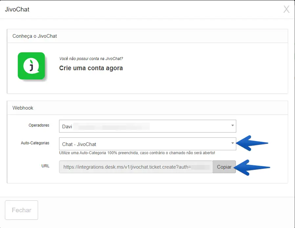Close the JivoChat dialog with the X
The height and width of the screenshot is (228, 295).
click(286, 10)
